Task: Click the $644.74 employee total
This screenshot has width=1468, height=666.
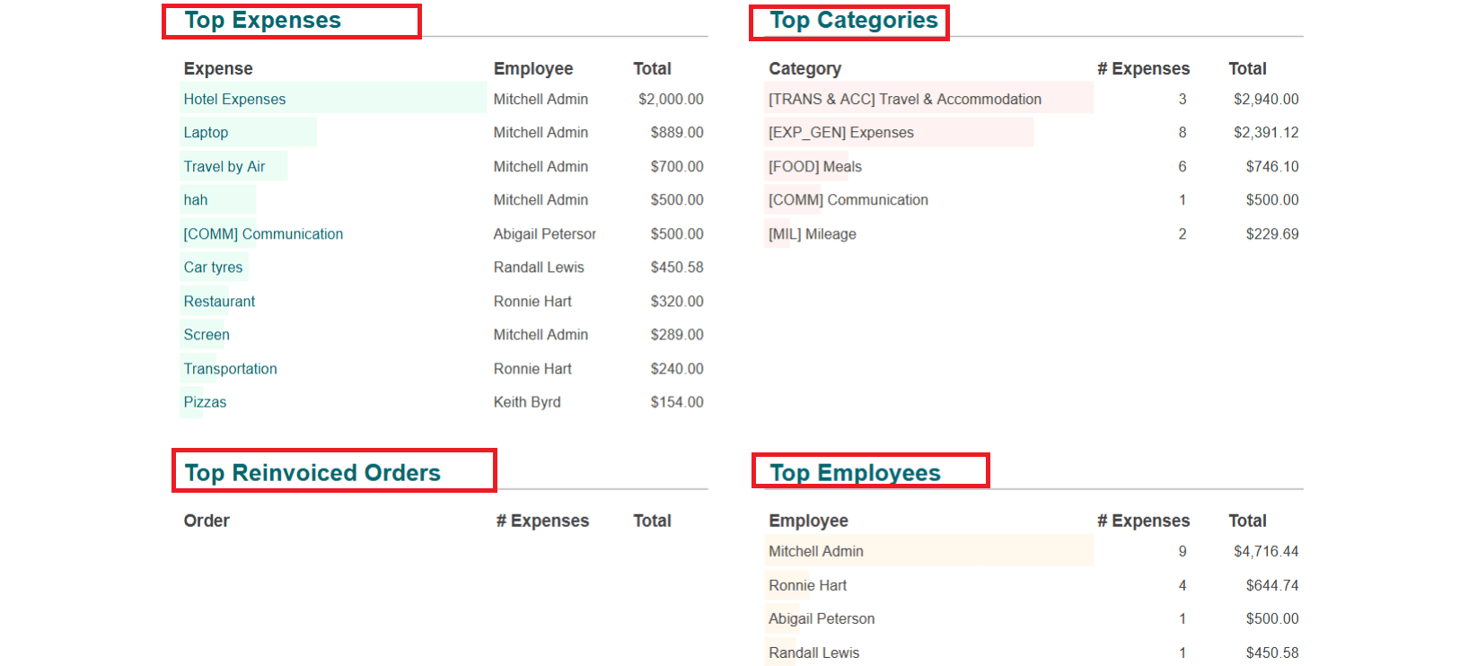Action: point(1272,585)
